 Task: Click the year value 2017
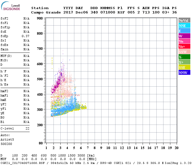(68, 12)
